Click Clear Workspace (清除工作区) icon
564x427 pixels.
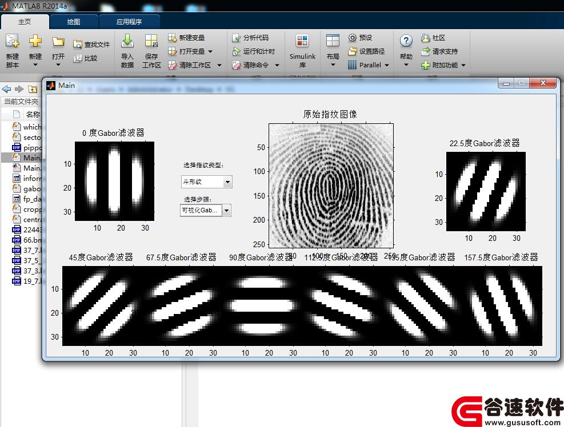tap(173, 65)
